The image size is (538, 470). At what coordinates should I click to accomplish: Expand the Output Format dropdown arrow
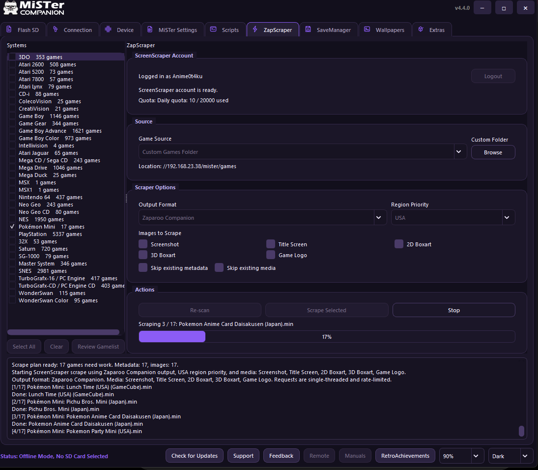[x=379, y=218]
